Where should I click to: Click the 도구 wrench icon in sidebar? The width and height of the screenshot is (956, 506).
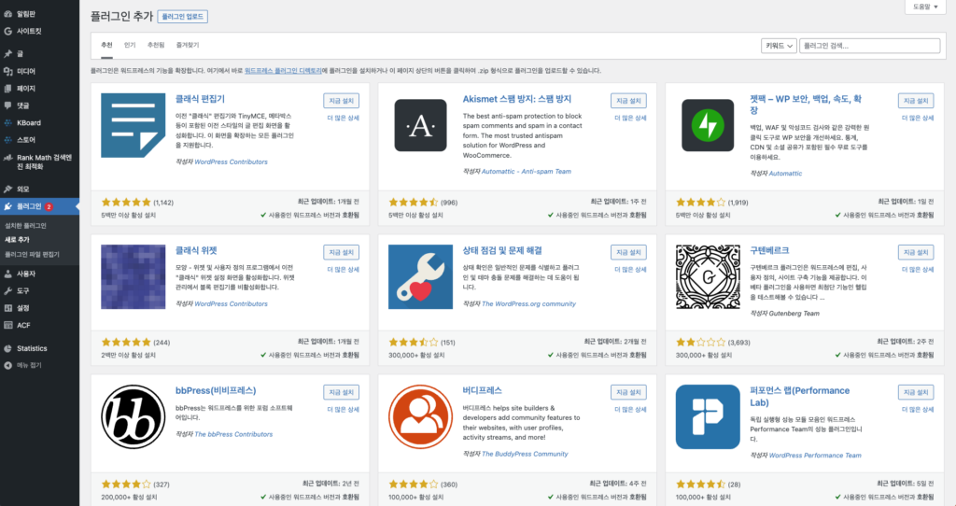coord(7,290)
